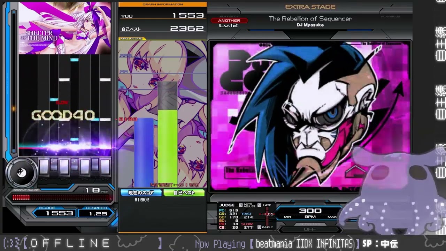Click the ANOTHER difficulty badge
The image size is (446, 251).
229,21
